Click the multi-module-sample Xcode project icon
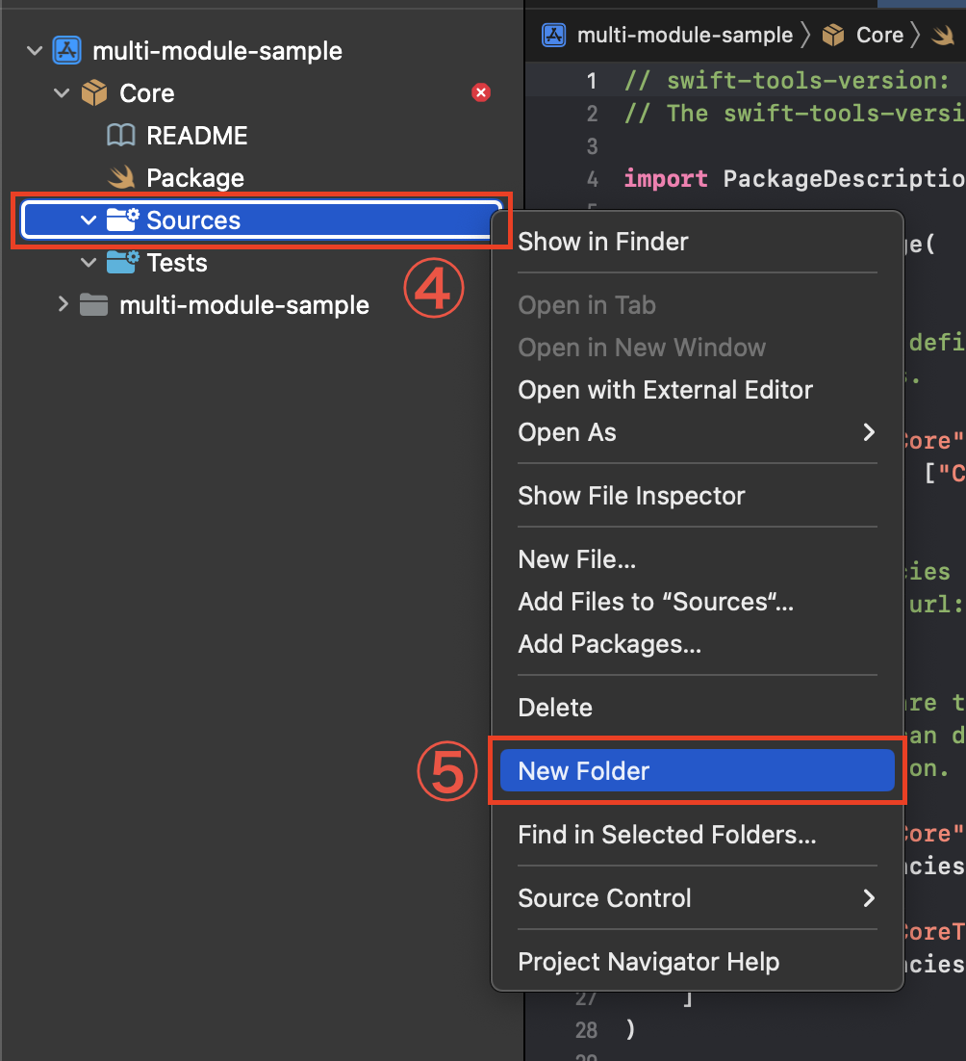 coord(66,51)
